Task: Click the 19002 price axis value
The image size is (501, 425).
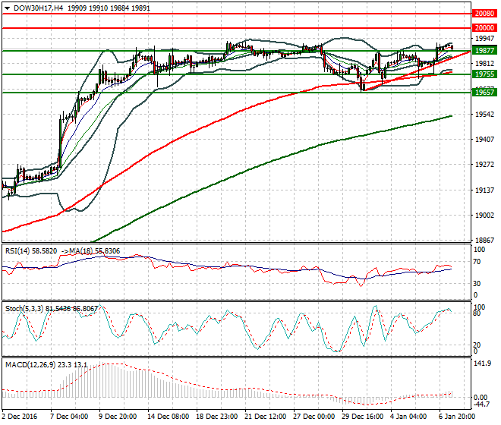Action: pos(485,215)
